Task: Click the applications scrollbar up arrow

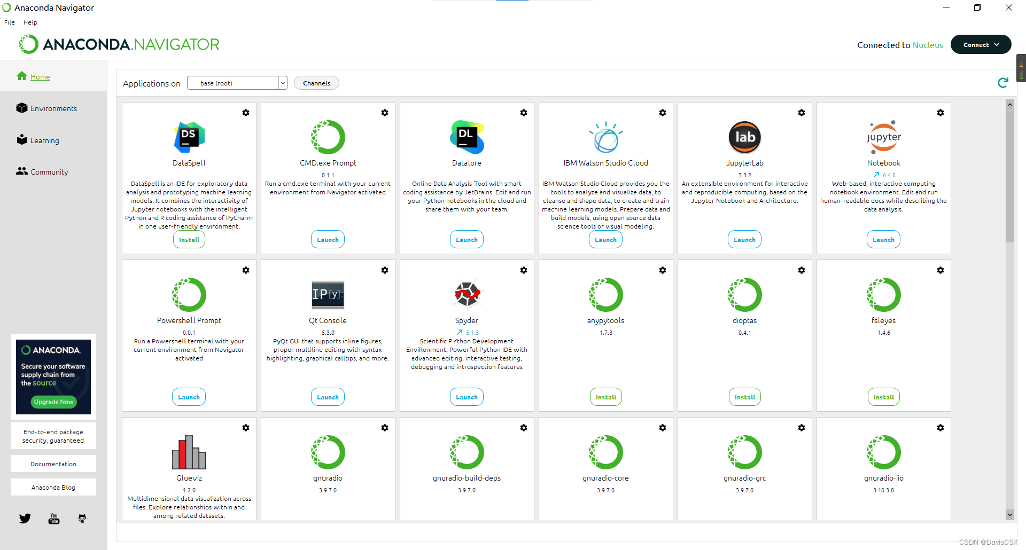Action: [x=1010, y=105]
